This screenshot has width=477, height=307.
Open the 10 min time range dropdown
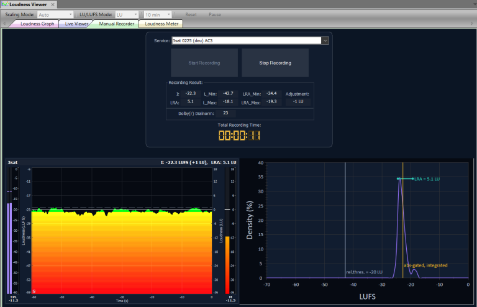click(x=158, y=15)
